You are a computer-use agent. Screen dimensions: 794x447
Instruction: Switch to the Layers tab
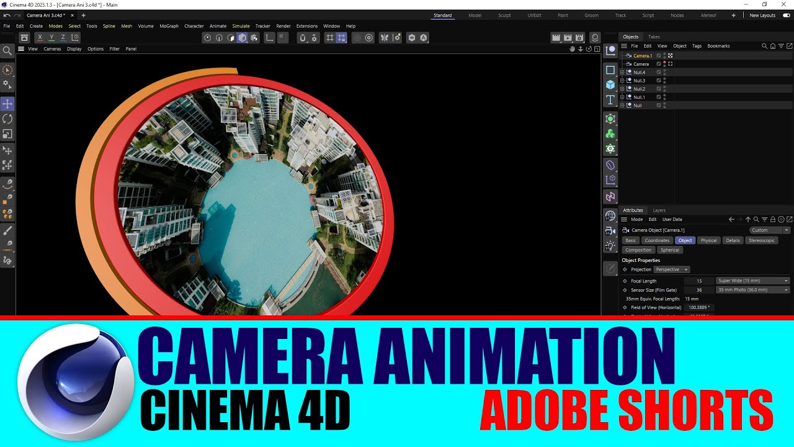659,210
